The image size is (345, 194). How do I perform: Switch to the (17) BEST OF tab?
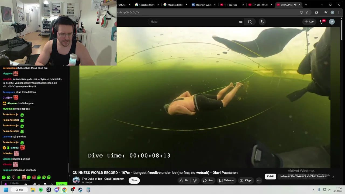click(260, 5)
